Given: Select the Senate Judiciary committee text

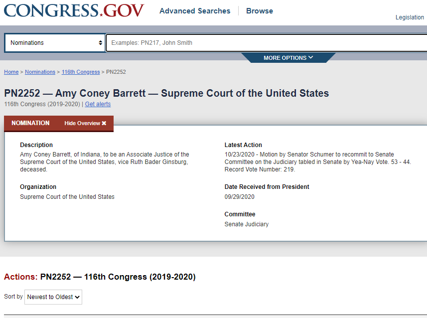Looking at the screenshot, I should coord(247,224).
